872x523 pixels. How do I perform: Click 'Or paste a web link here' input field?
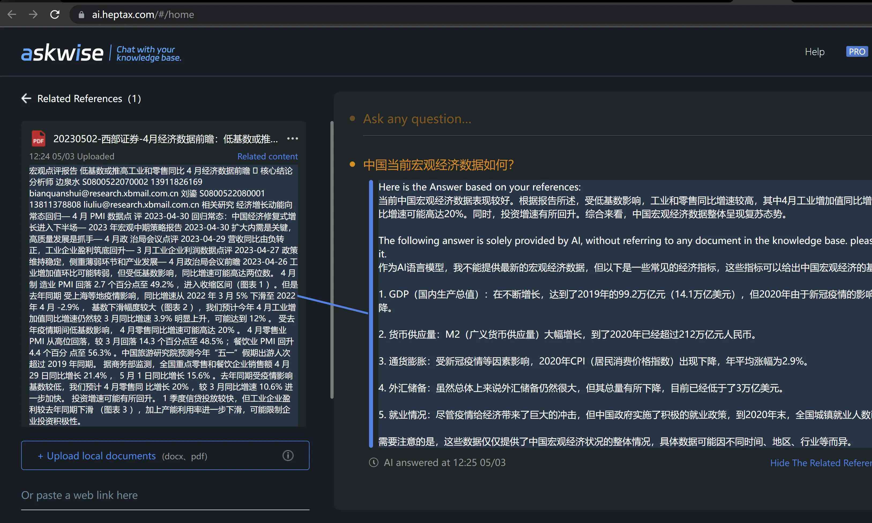[165, 495]
